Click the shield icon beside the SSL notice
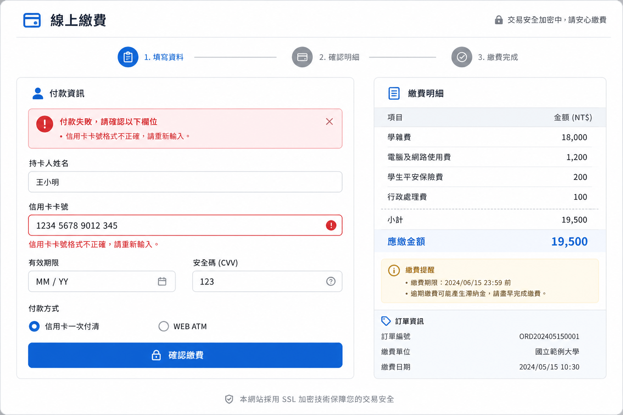Image resolution: width=623 pixels, height=415 pixels. coord(229,399)
